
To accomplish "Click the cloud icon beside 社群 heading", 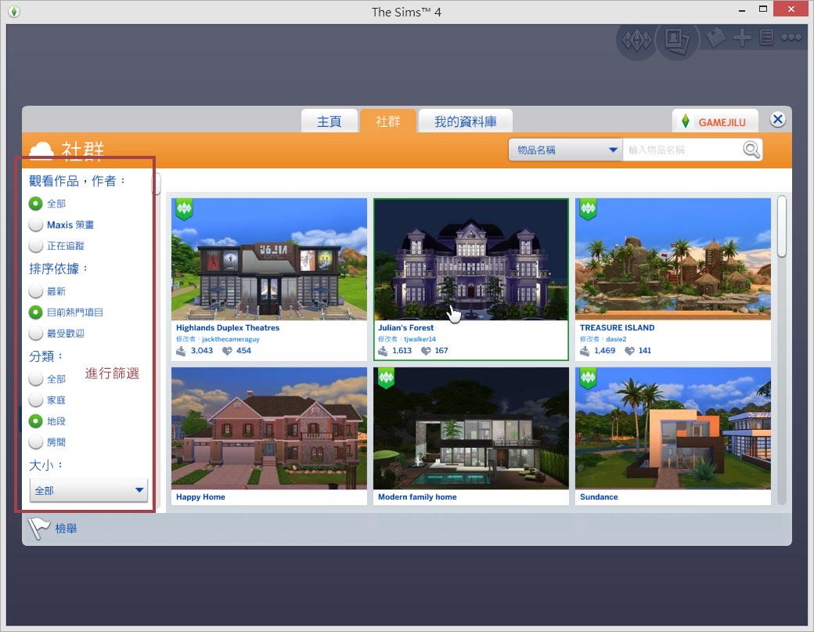I will point(41,150).
